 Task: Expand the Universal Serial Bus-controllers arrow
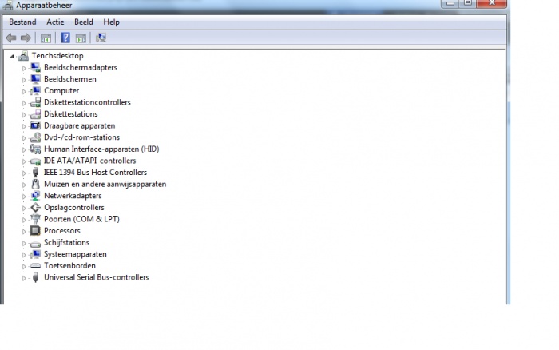pyautogui.click(x=24, y=278)
